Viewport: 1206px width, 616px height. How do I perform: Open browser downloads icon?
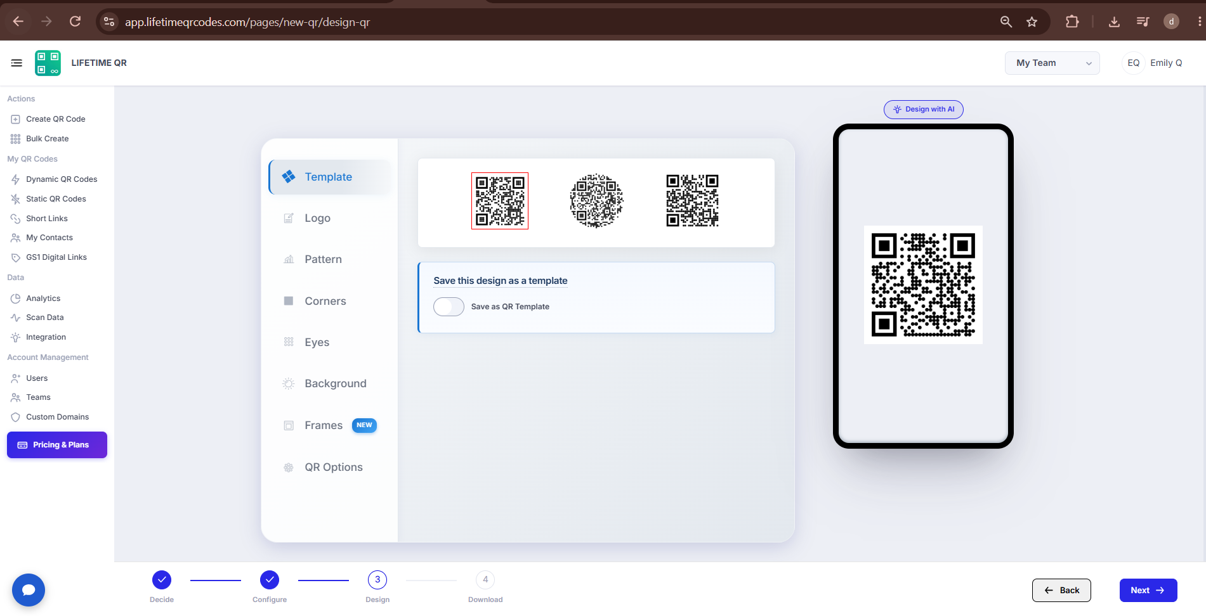(x=1114, y=22)
